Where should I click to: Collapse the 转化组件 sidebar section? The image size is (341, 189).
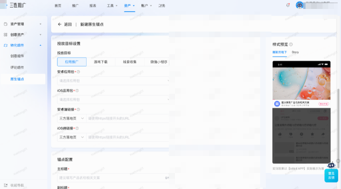[41, 45]
